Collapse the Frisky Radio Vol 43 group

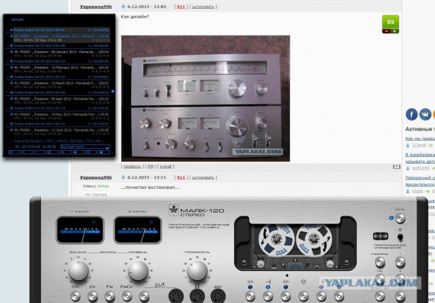[x=7, y=108]
